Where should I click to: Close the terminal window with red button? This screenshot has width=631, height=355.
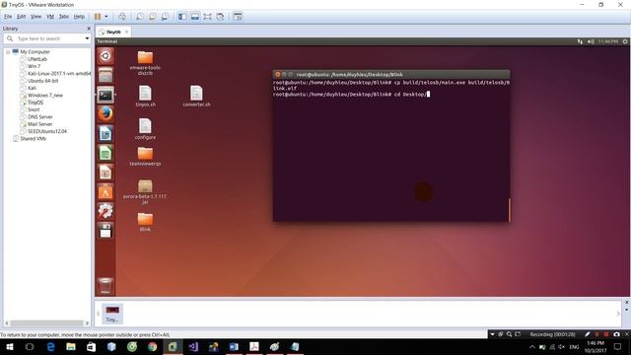[278, 75]
